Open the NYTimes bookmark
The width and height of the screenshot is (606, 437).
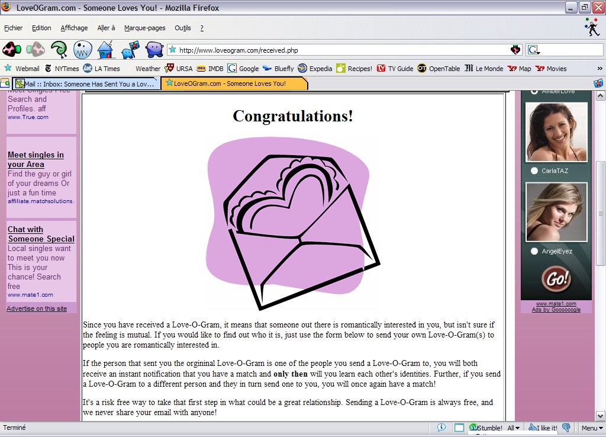62,69
